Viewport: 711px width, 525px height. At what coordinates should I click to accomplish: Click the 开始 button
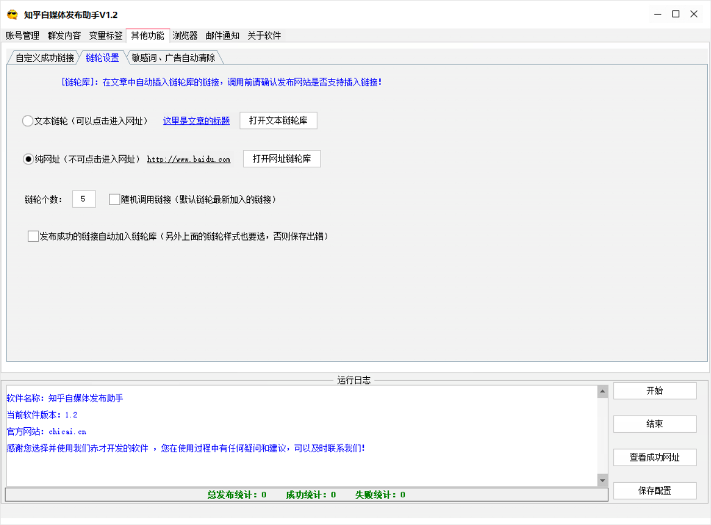point(654,391)
